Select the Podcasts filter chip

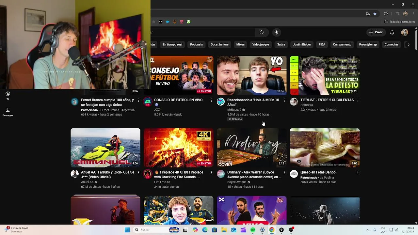coord(196,44)
